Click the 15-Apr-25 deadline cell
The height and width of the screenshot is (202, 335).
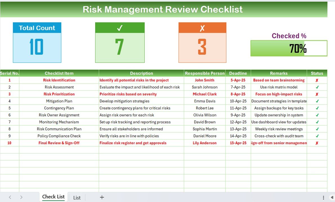tap(238, 143)
